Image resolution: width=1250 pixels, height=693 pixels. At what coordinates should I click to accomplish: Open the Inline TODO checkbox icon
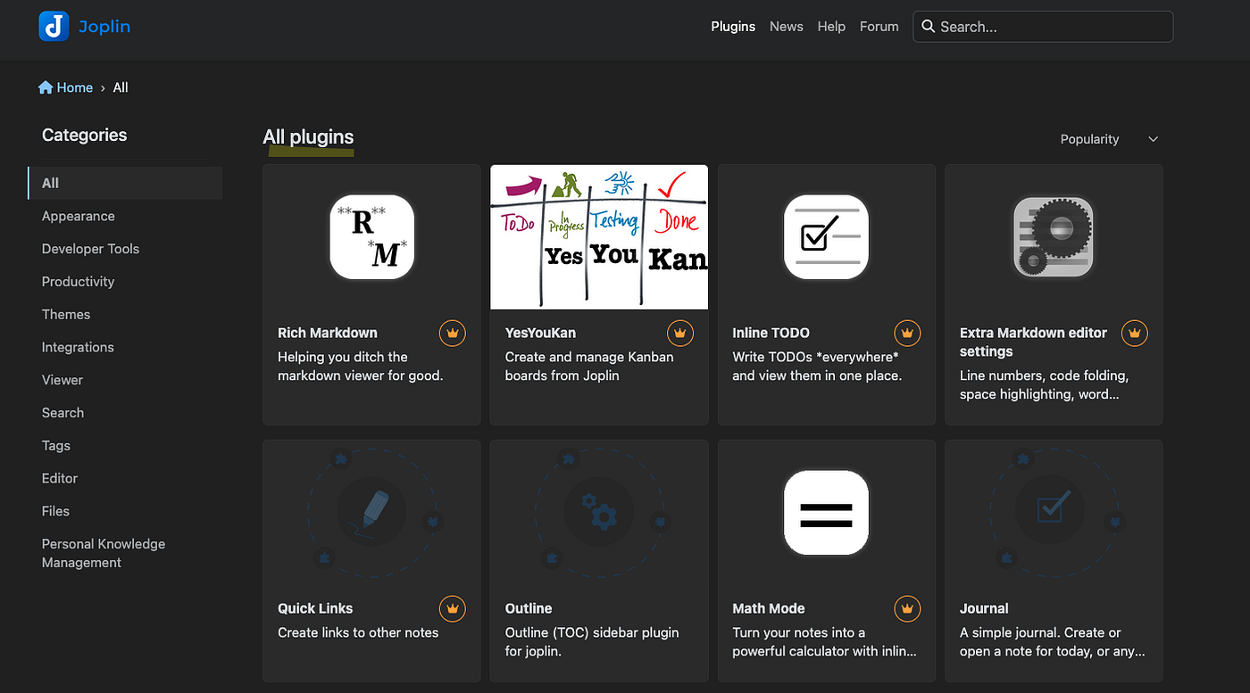coord(826,237)
